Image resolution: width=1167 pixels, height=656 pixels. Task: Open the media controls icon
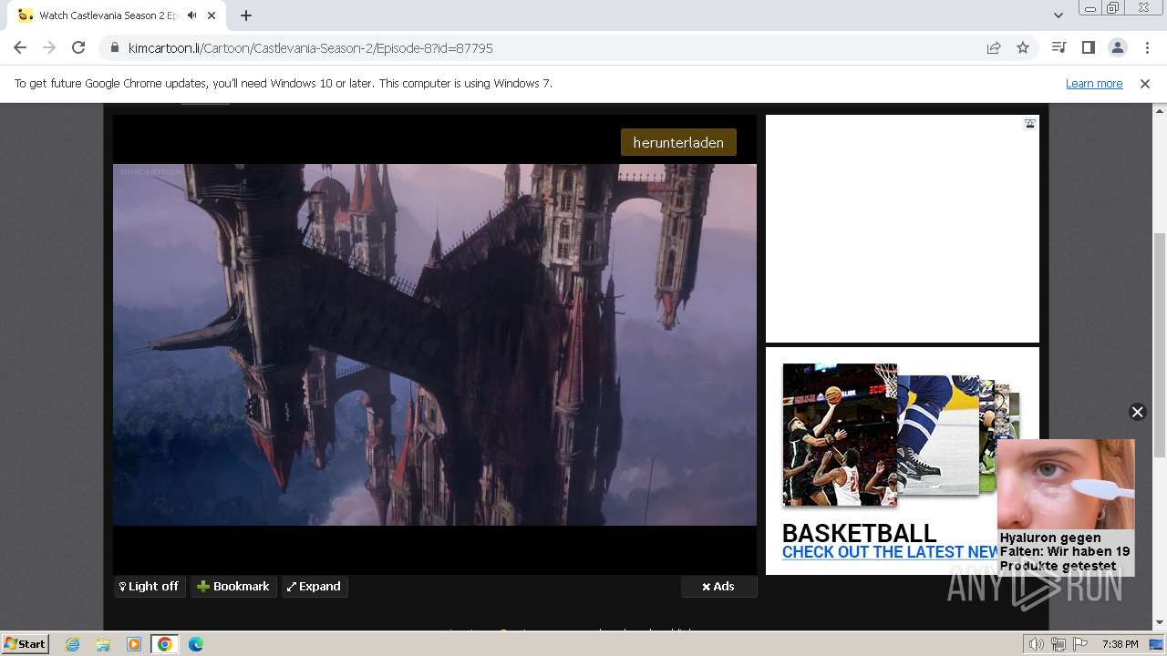[1059, 47]
